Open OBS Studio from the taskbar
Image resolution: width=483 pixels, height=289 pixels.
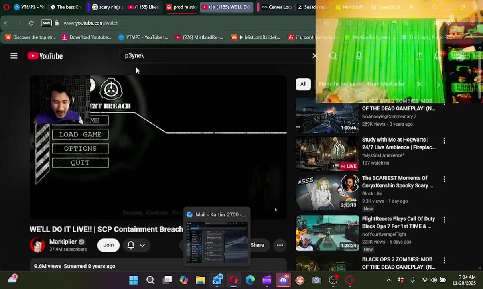[x=333, y=280]
